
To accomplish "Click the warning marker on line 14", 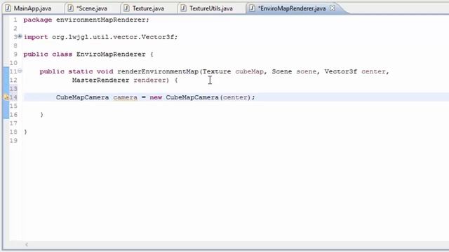I will click(x=6, y=97).
